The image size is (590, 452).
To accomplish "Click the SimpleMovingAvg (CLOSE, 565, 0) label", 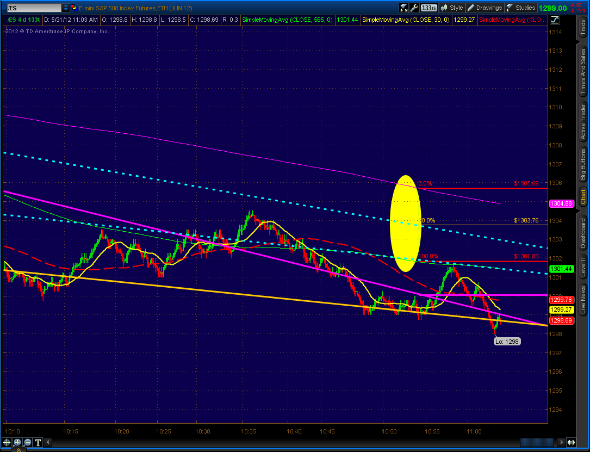I will (288, 20).
